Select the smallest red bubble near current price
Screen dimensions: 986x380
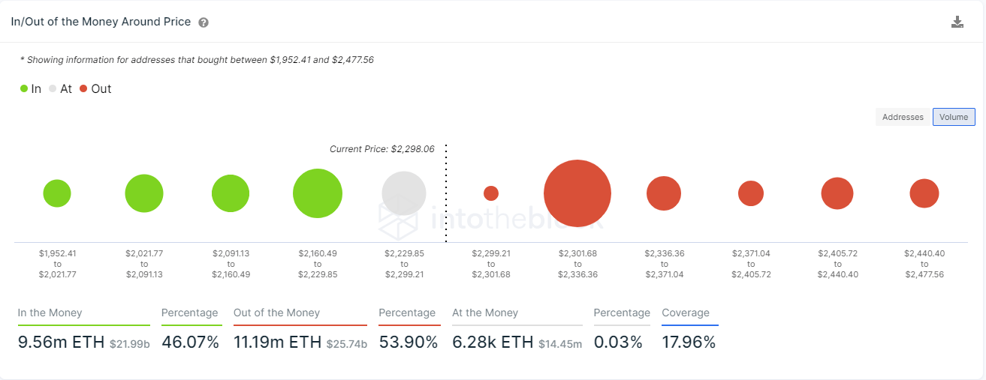pyautogui.click(x=491, y=193)
